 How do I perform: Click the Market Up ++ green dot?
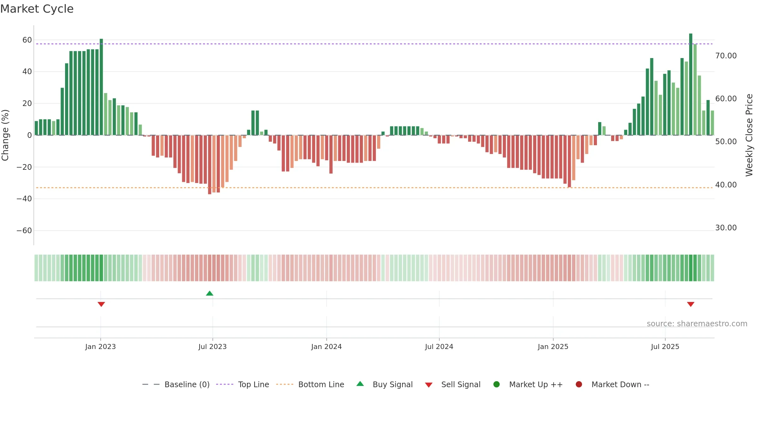tap(496, 384)
